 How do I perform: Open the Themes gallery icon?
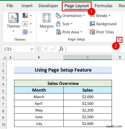click(14, 18)
